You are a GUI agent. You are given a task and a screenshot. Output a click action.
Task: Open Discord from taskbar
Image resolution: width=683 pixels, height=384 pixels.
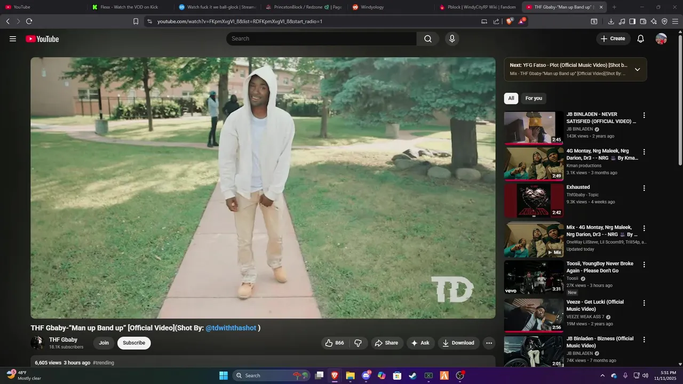[366, 375]
